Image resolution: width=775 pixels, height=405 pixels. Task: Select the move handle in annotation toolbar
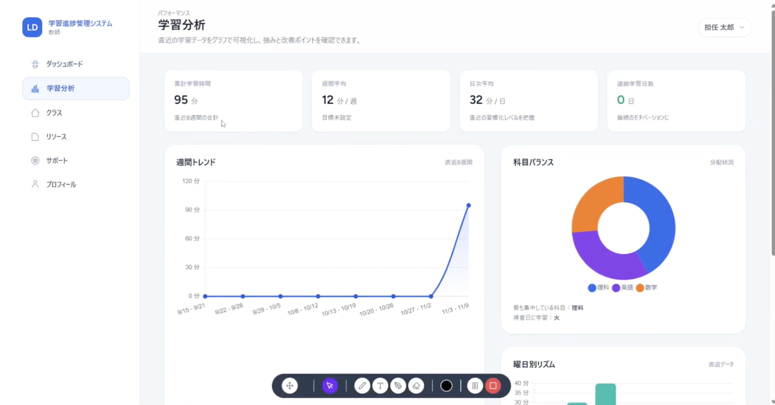289,386
